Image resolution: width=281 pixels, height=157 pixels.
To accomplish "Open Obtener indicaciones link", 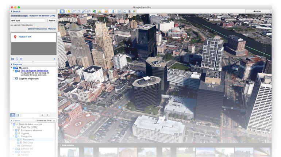I will point(37,29).
